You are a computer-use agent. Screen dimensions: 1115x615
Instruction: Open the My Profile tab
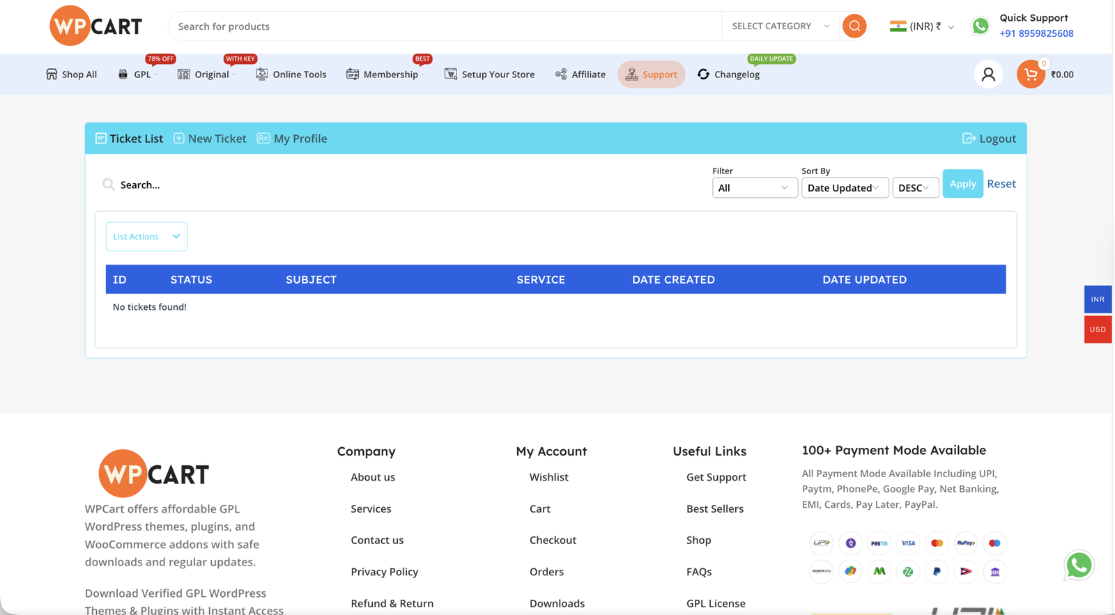click(x=292, y=139)
